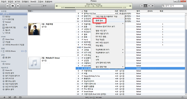Open the 90년대 음악 smart playlist gear icon
Screen dimensions: 187x99
click(4, 73)
